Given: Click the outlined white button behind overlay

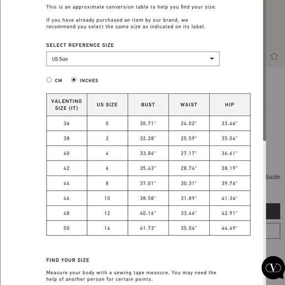Looking at the screenshot, I should (273, 231).
